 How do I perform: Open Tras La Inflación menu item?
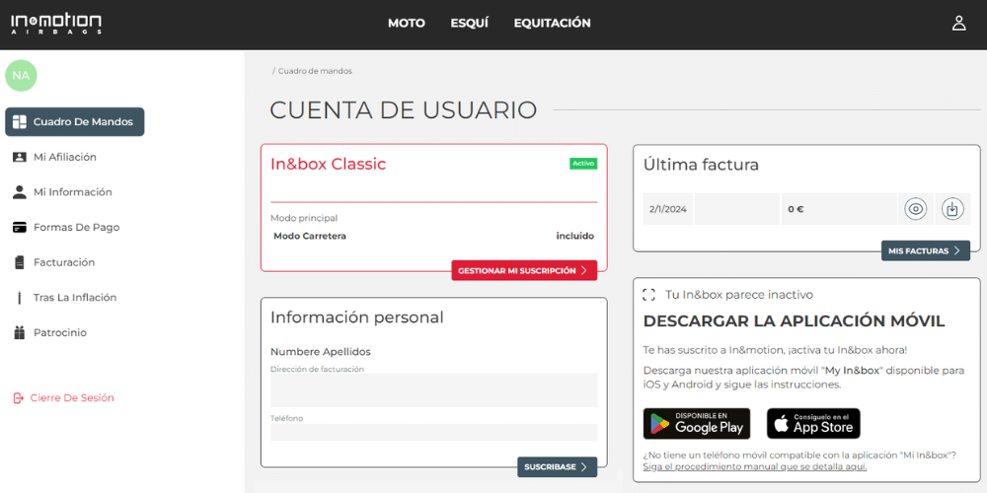(x=74, y=298)
